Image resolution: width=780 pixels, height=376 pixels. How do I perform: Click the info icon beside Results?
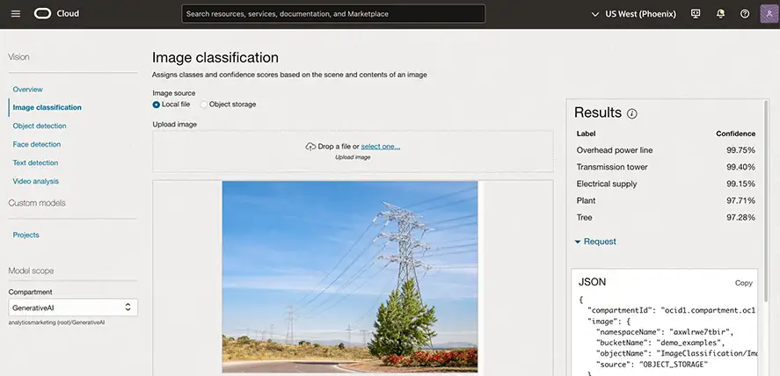click(632, 114)
